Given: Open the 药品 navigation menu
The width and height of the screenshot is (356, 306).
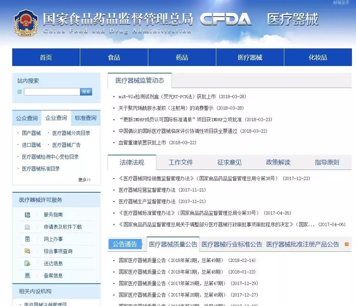Looking at the screenshot, I should 182,57.
